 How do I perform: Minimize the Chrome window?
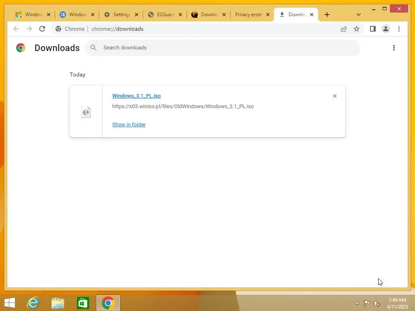[373, 9]
